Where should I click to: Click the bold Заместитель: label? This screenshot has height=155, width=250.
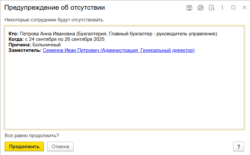25,50
